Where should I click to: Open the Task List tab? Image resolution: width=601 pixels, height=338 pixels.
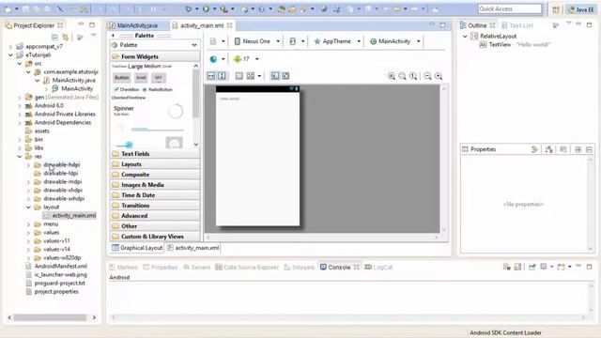517,25
